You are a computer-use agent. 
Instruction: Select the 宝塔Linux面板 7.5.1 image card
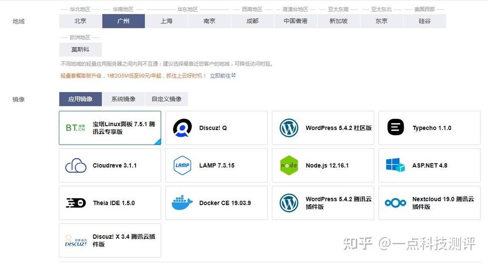click(x=110, y=128)
